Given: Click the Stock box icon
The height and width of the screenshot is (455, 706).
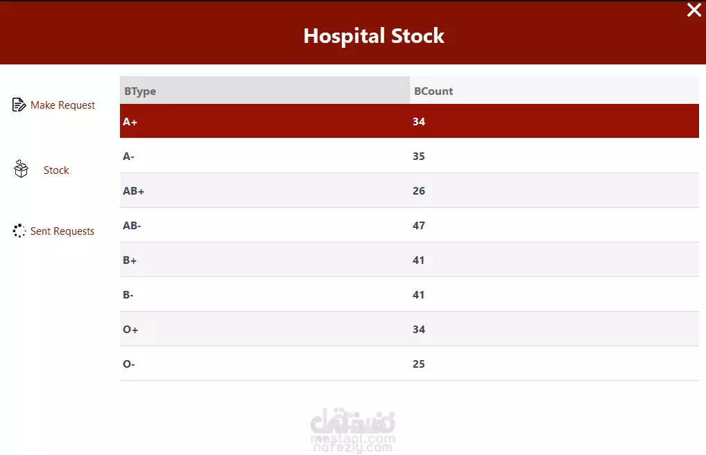Looking at the screenshot, I should (21, 169).
